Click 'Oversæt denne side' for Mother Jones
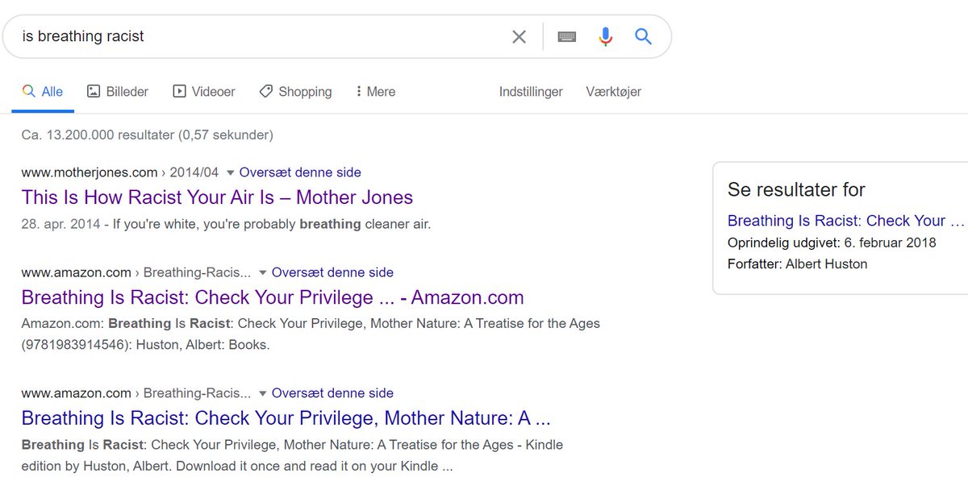Screen dimensions: 968x477 tap(300, 172)
